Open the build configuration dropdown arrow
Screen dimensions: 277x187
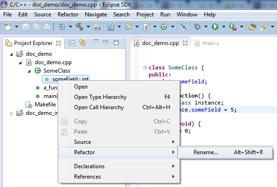point(70,27)
